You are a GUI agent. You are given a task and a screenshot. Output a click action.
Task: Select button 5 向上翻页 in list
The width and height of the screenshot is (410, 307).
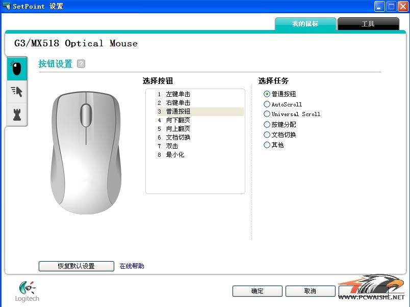coord(200,129)
